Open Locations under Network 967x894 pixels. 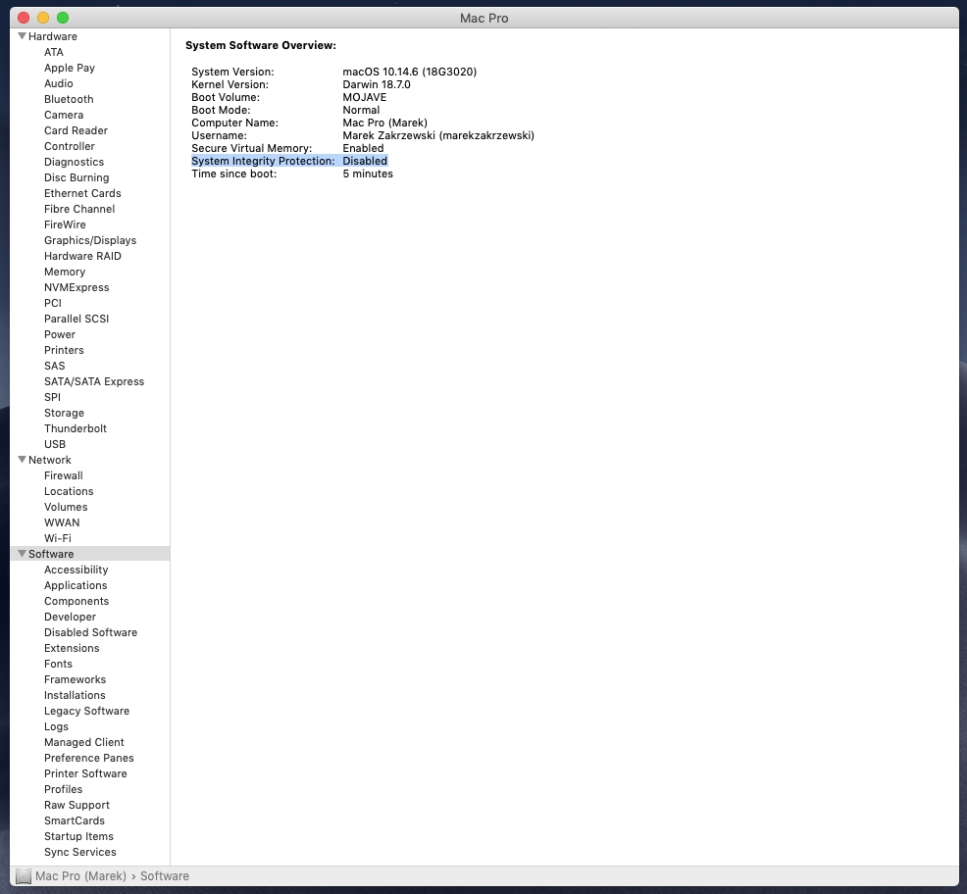pyautogui.click(x=69, y=491)
